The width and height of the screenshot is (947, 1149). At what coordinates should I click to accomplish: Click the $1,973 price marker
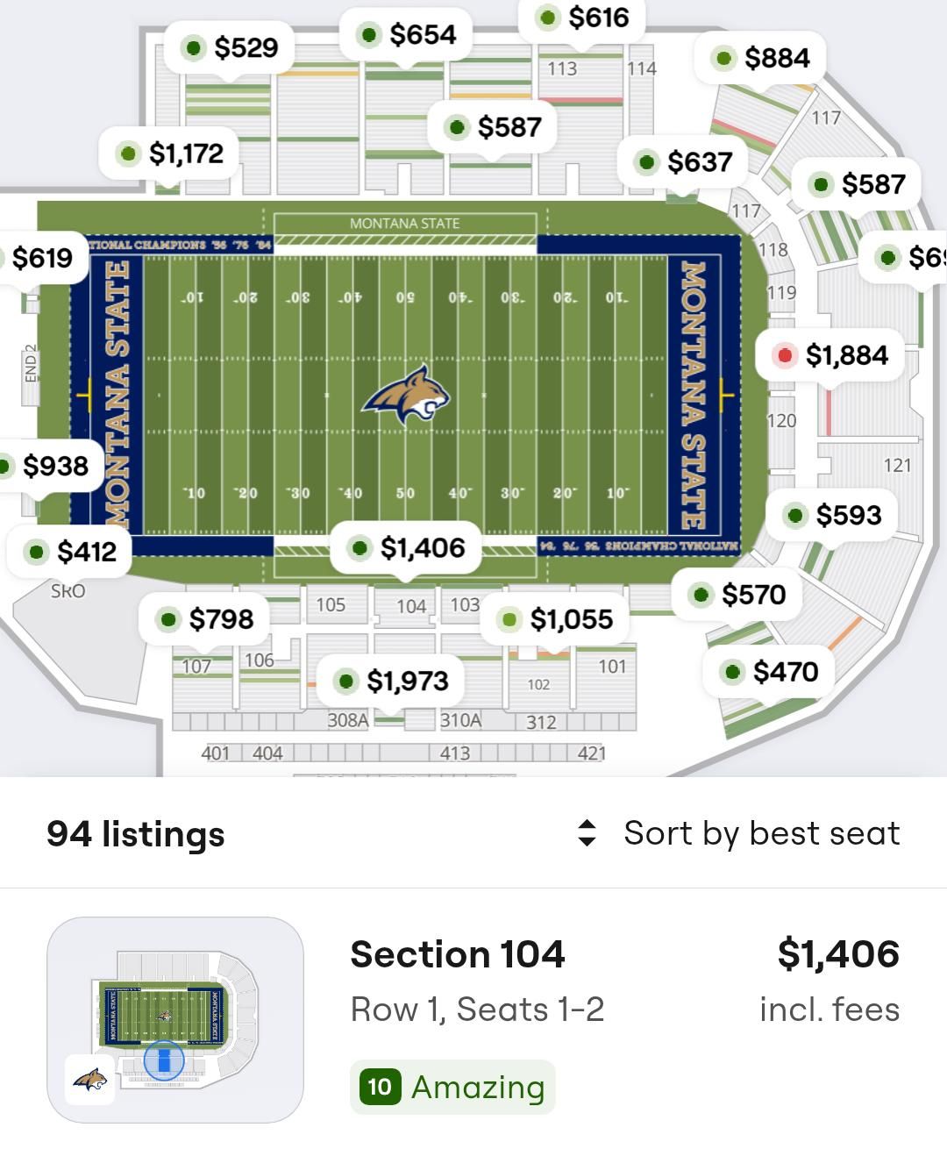click(x=392, y=681)
